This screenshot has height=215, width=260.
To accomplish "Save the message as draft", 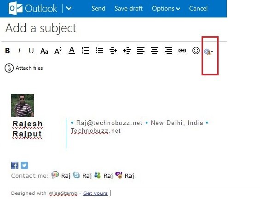I will click(128, 8).
